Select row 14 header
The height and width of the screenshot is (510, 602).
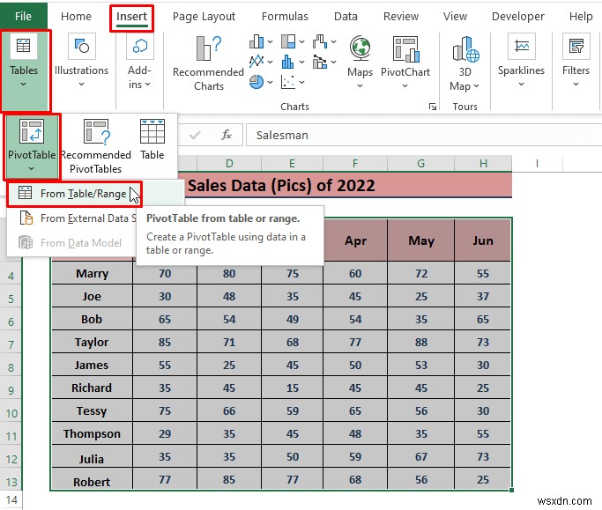coord(11,499)
